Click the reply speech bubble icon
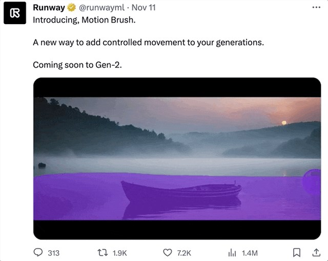The width and height of the screenshot is (328, 261). coord(38,253)
